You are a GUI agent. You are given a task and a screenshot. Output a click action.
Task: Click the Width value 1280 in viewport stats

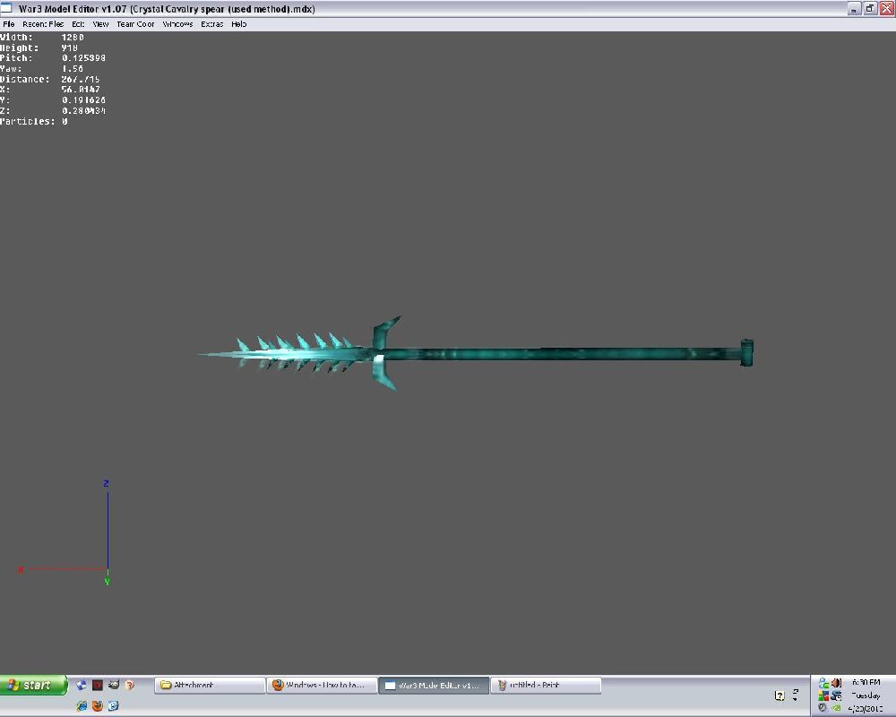tap(73, 37)
